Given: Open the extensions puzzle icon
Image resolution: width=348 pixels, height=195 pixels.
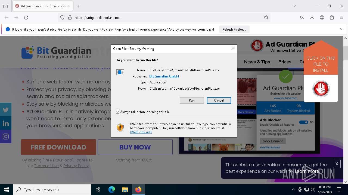Looking at the screenshot, I should (332, 18).
